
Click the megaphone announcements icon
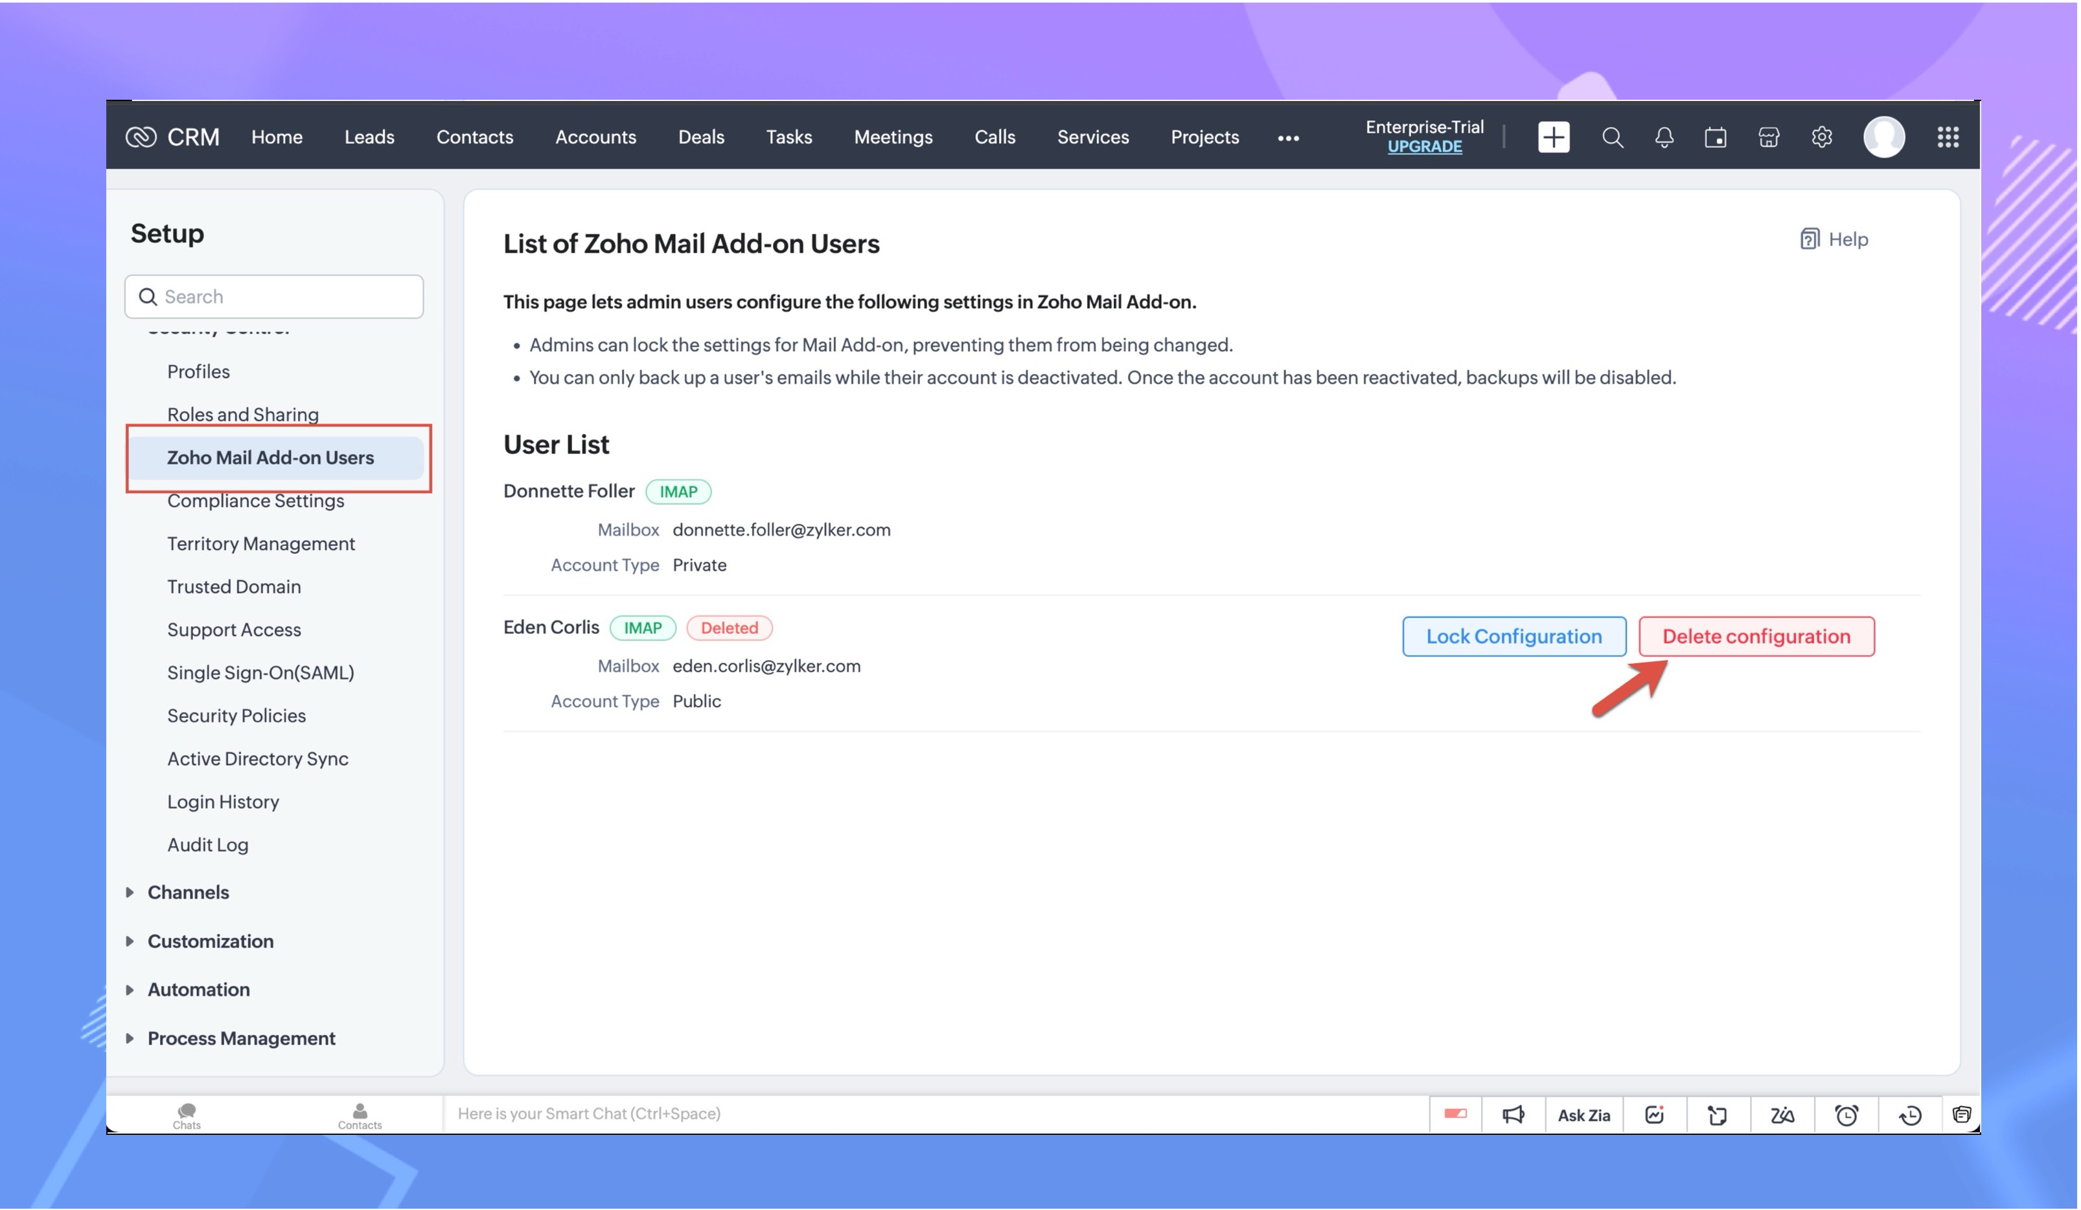coord(1513,1115)
